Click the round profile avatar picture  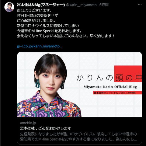(x=9, y=7)
